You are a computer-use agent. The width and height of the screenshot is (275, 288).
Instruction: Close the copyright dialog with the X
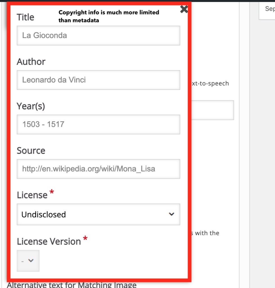[184, 10]
